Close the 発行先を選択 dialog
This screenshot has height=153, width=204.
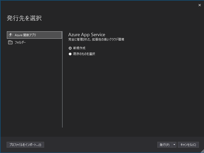200,5
